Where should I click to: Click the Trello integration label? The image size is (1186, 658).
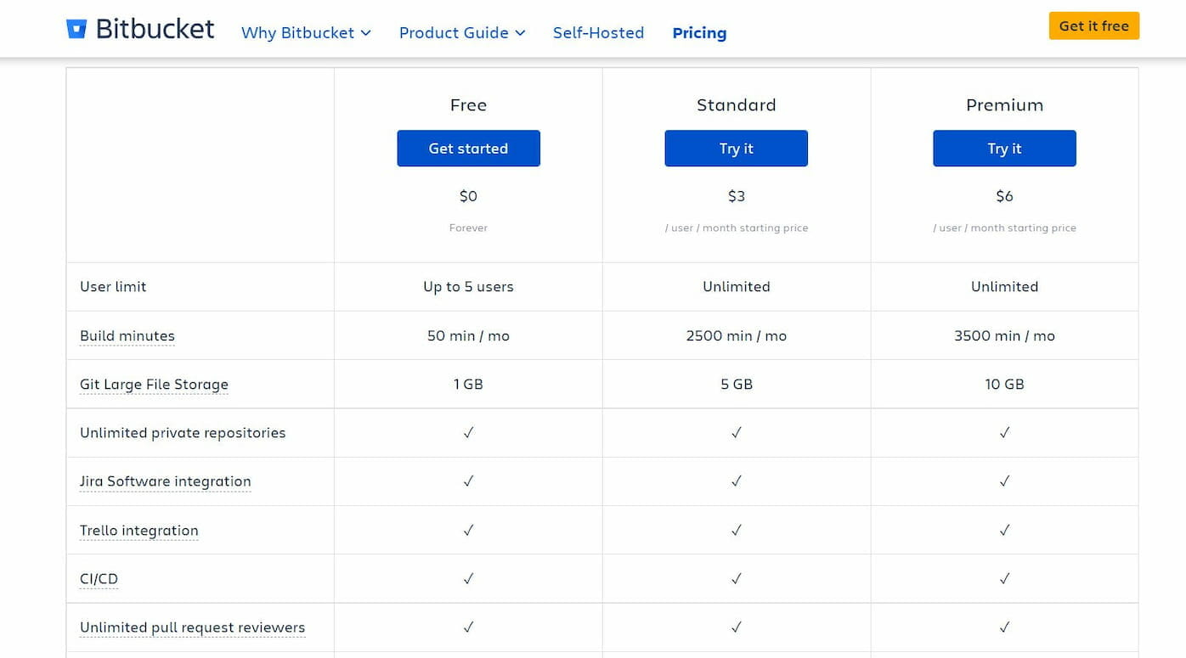(139, 531)
